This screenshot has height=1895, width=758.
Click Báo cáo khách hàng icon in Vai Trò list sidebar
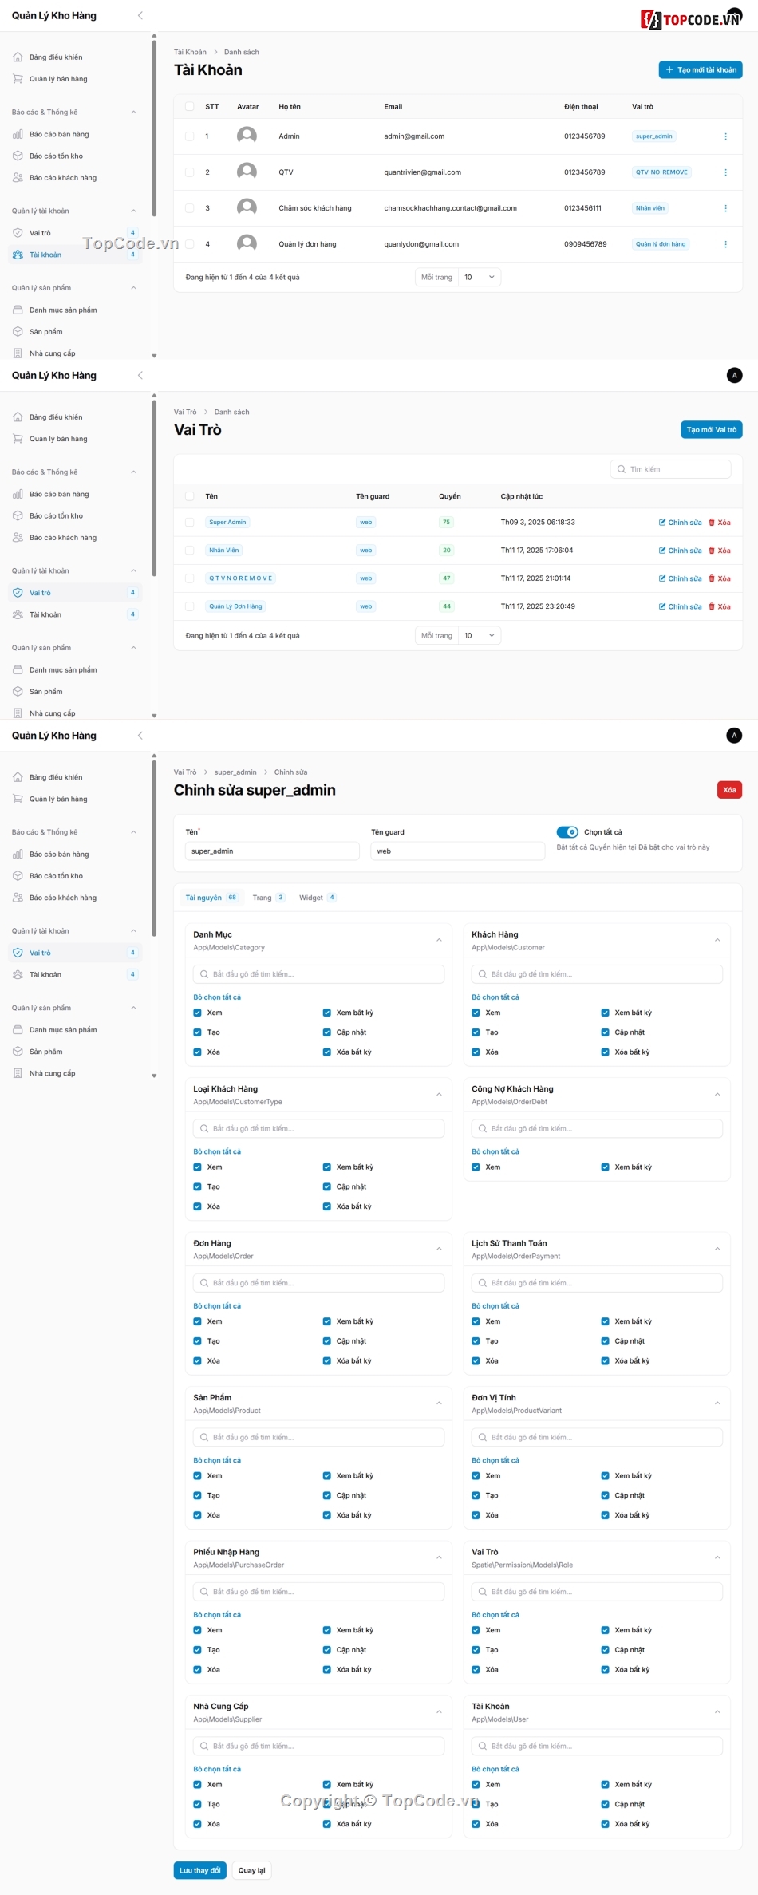point(18,537)
